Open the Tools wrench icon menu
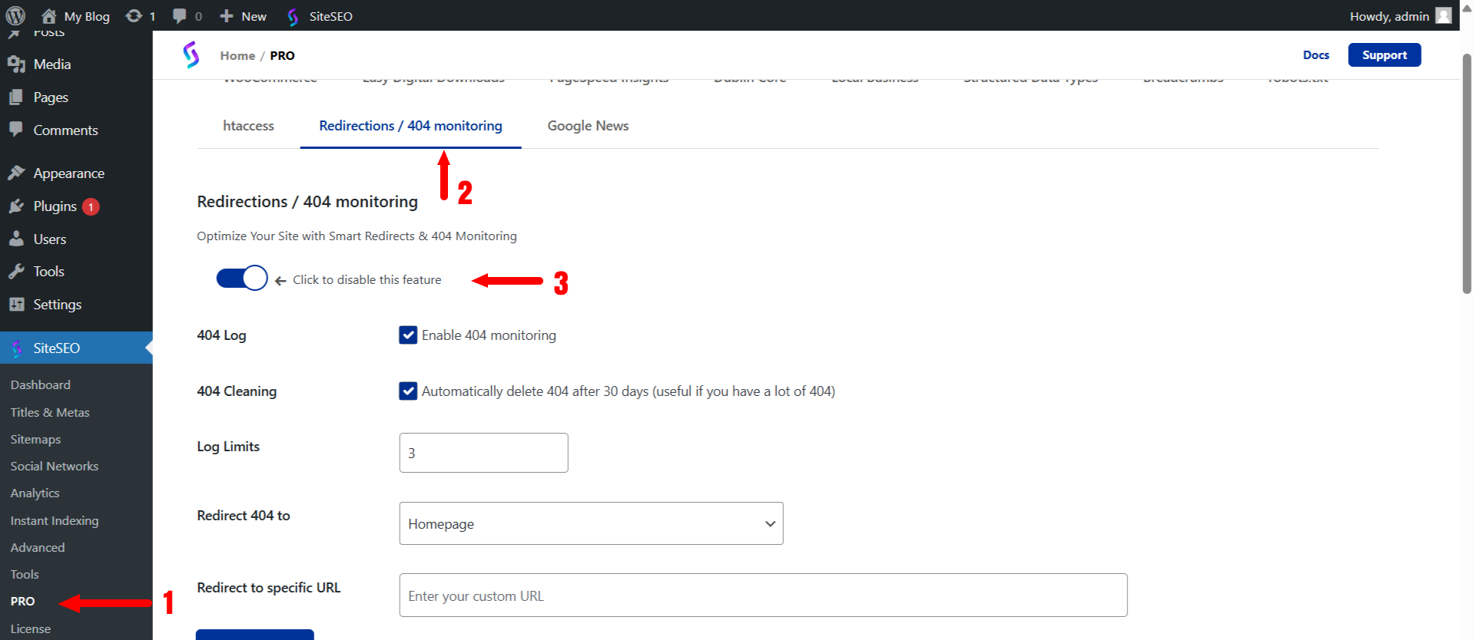Viewport: 1473px width, 640px height. coord(16,272)
